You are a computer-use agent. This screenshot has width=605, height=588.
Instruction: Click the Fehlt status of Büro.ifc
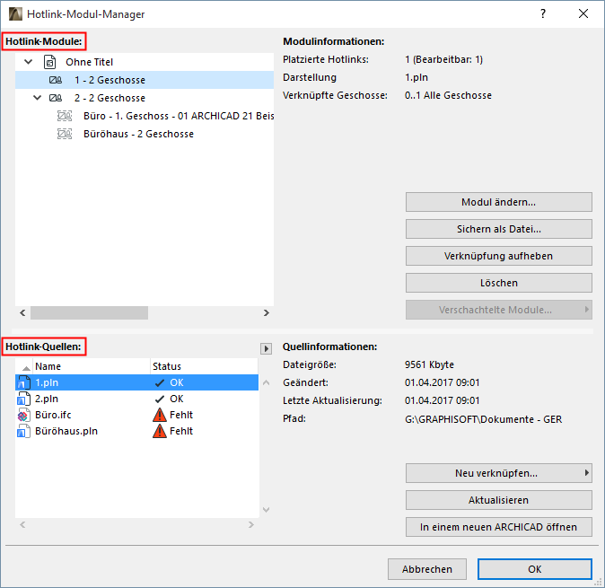click(x=181, y=415)
